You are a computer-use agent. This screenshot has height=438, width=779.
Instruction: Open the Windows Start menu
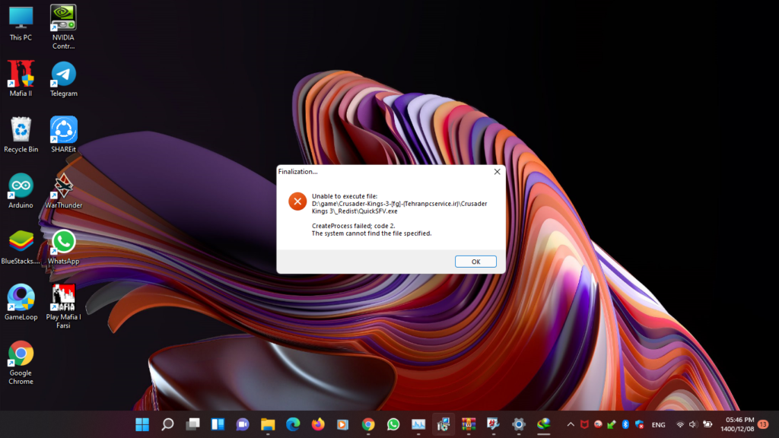tap(142, 424)
